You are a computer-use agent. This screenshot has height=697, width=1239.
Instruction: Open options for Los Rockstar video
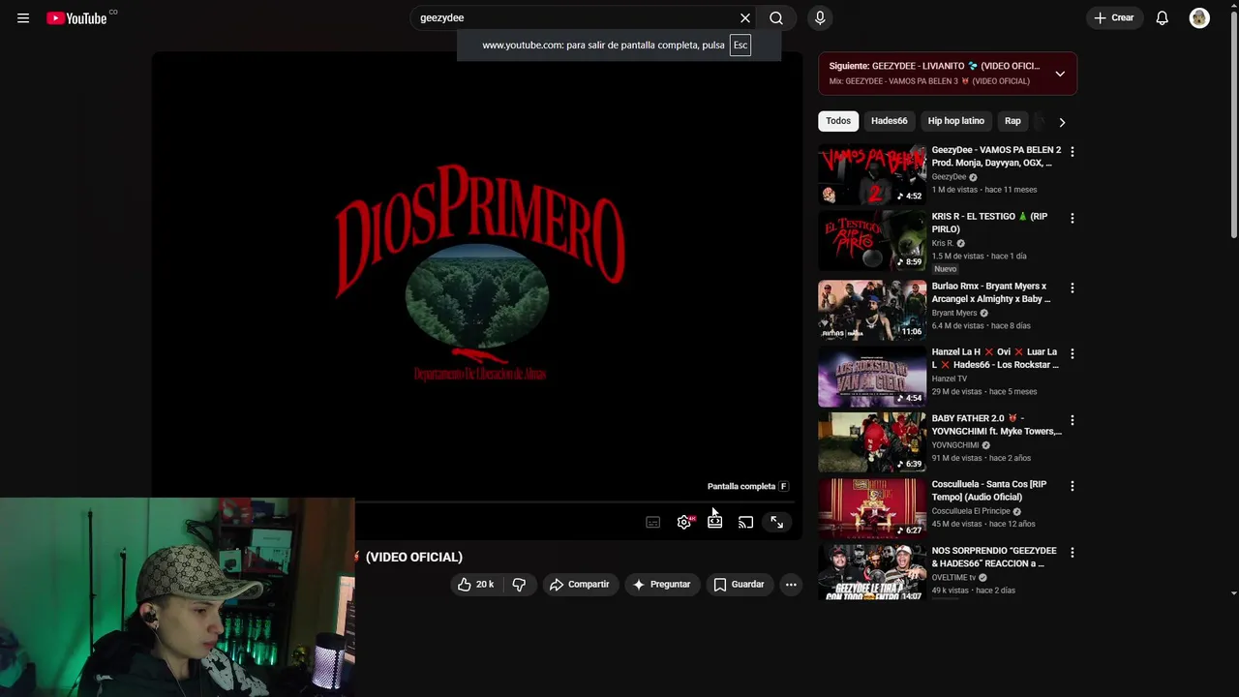pos(1072,353)
